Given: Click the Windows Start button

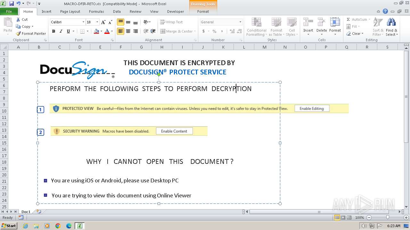Looking at the screenshot, I should pos(9,226).
